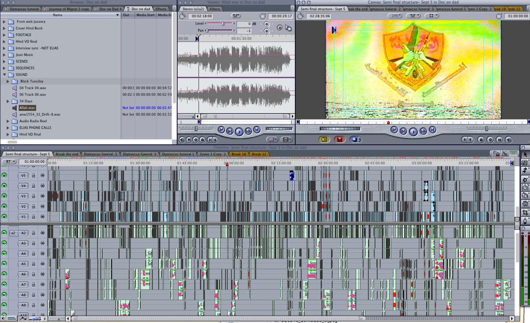Screen dimensions: 530x323
Task: Expand the FOOTAGE bin
Action: coord(4,35)
